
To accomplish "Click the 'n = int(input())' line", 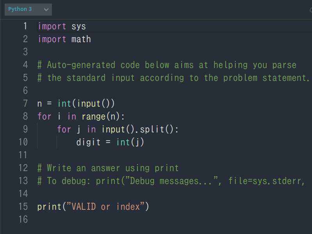I will point(76,104).
